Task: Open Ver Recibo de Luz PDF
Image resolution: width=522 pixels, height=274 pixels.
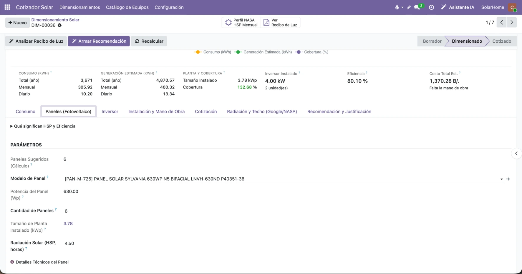Action: pyautogui.click(x=280, y=23)
